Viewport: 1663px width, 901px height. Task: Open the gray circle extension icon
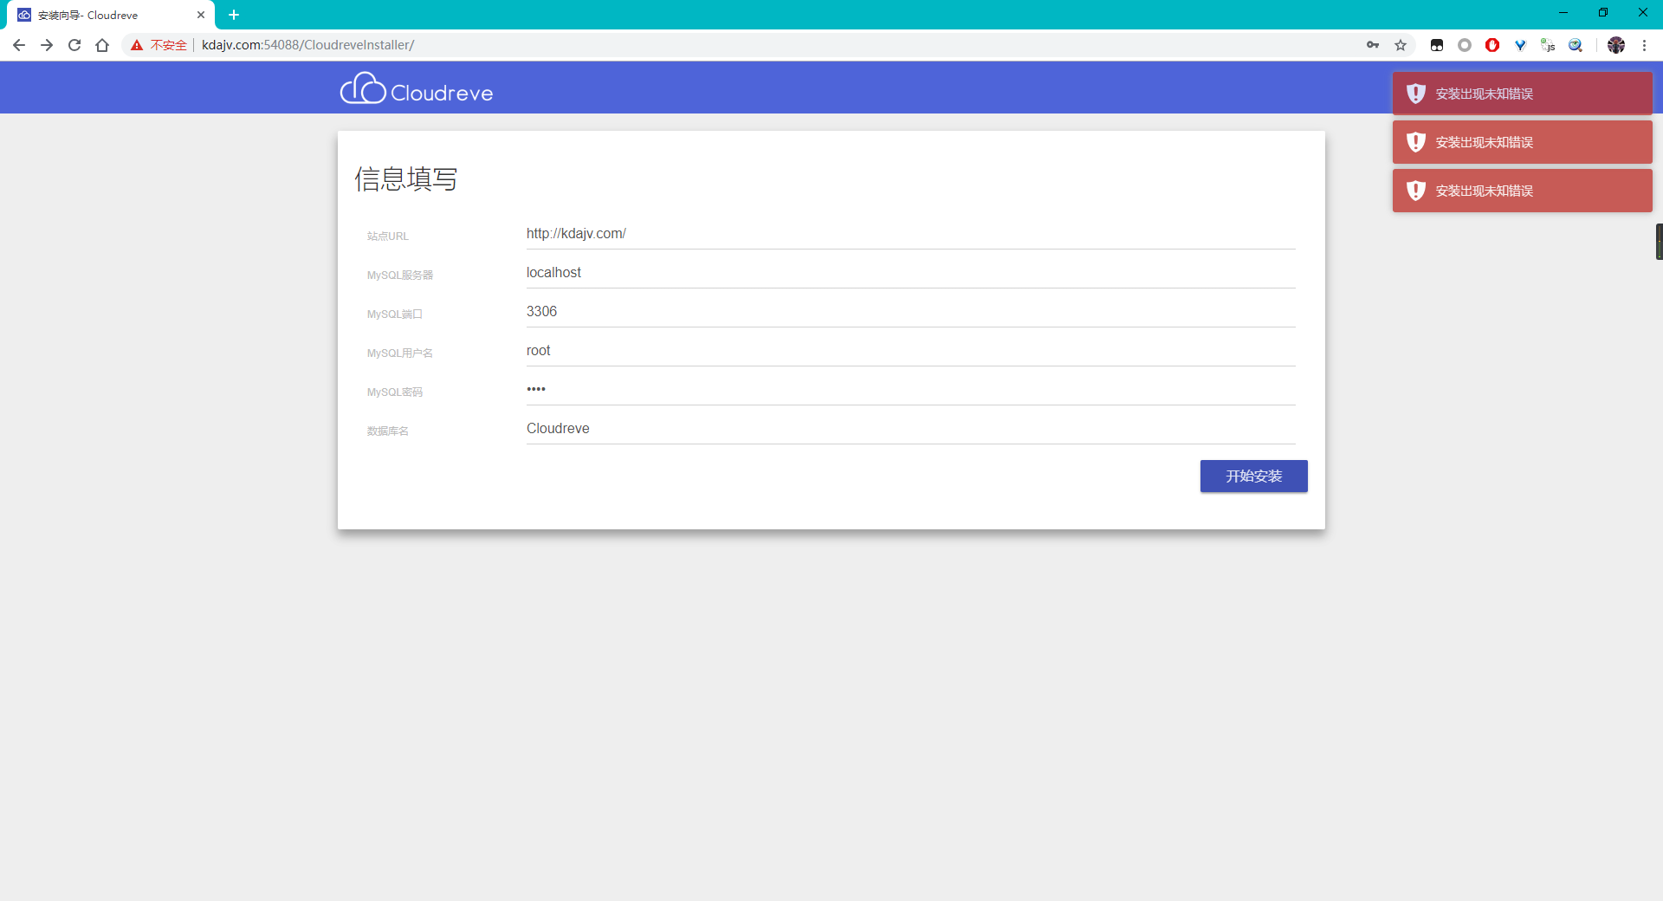(1465, 45)
